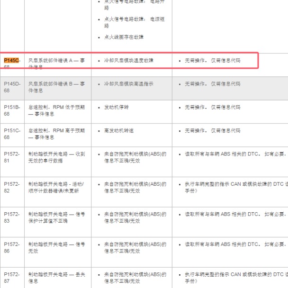
Task: Click '无需操作。仅需信息代码' in P145D-68 row
Action: tap(213, 84)
